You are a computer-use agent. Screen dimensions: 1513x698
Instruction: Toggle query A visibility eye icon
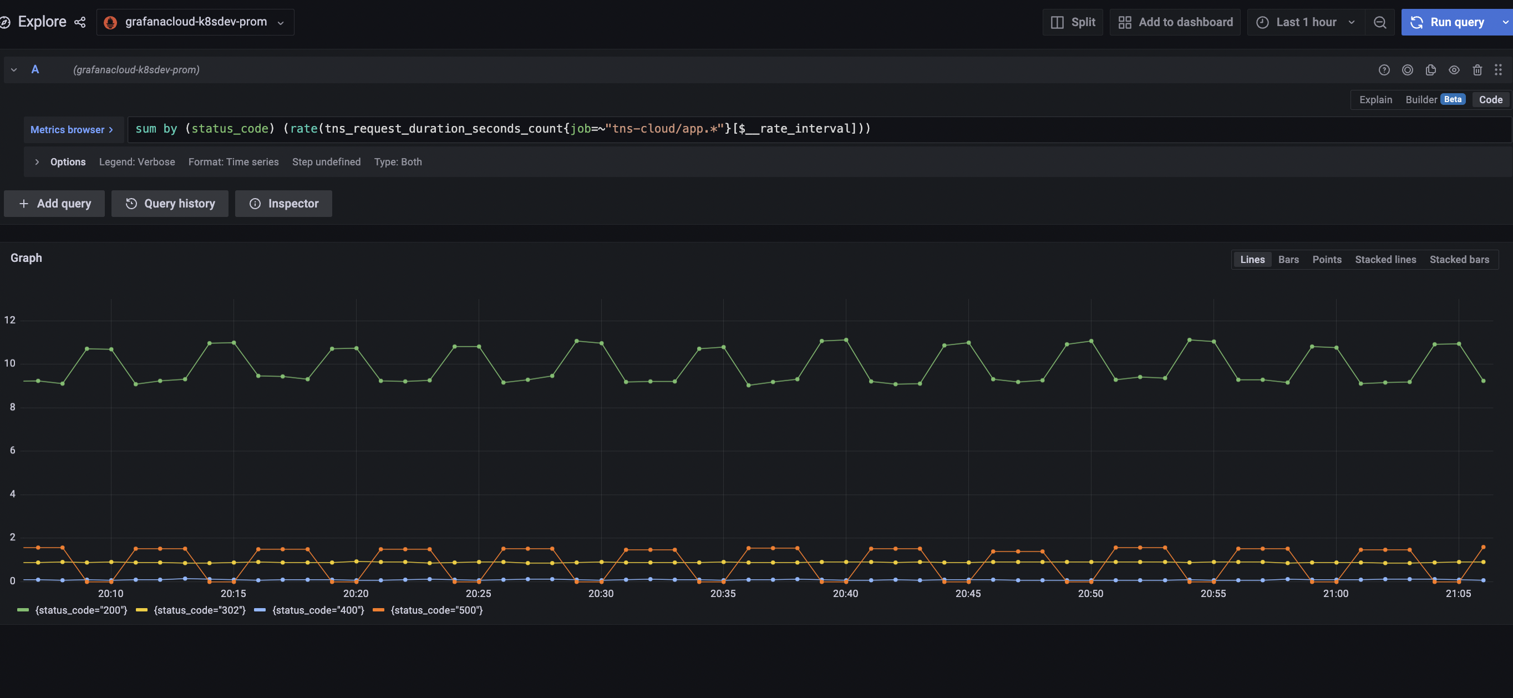[x=1454, y=70]
